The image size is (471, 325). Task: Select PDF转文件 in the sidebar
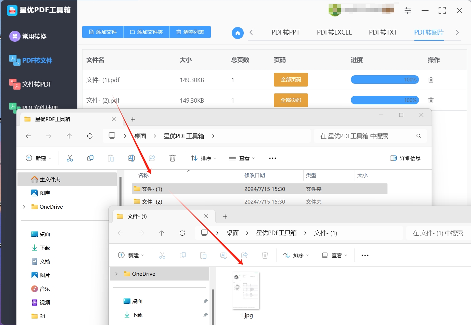tap(31, 60)
